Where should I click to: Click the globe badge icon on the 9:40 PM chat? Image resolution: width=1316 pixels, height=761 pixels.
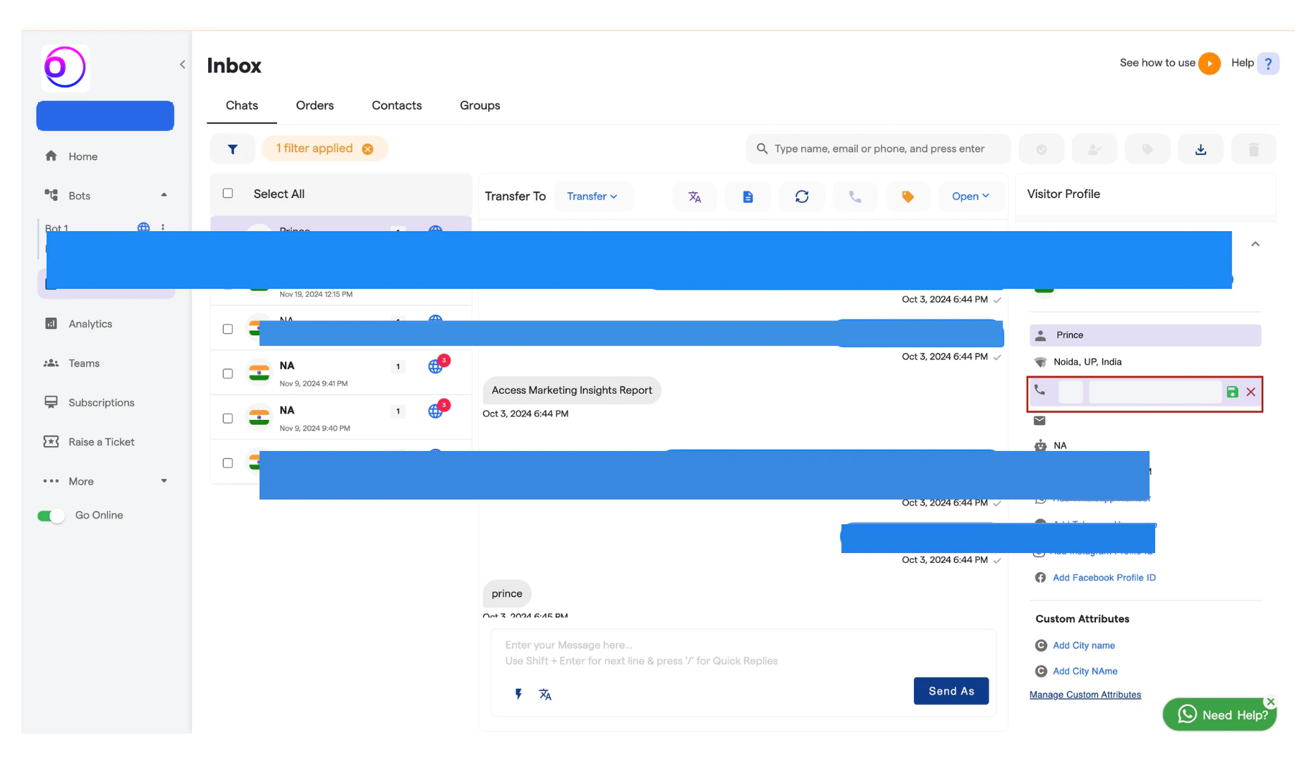pyautogui.click(x=436, y=410)
